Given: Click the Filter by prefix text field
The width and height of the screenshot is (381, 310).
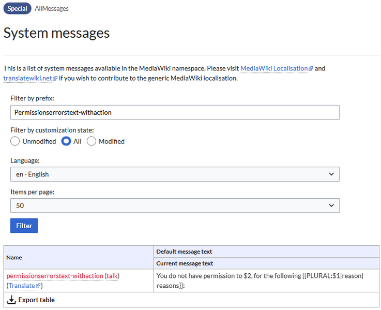Looking at the screenshot, I should coord(175,112).
